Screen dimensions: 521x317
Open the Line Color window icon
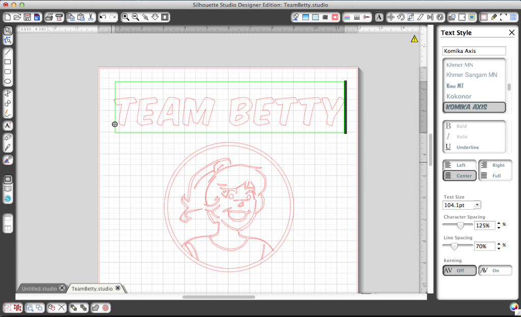tap(346, 17)
